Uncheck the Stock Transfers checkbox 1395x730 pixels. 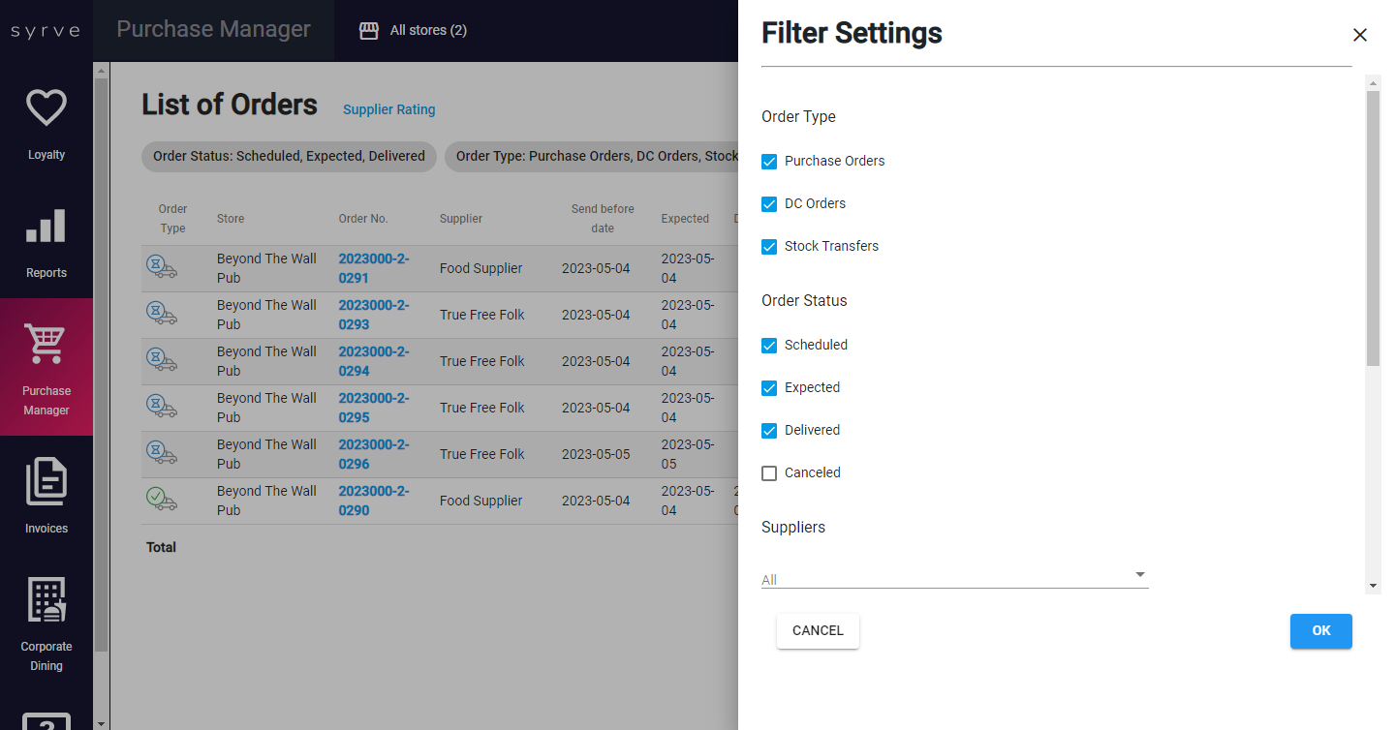point(769,247)
